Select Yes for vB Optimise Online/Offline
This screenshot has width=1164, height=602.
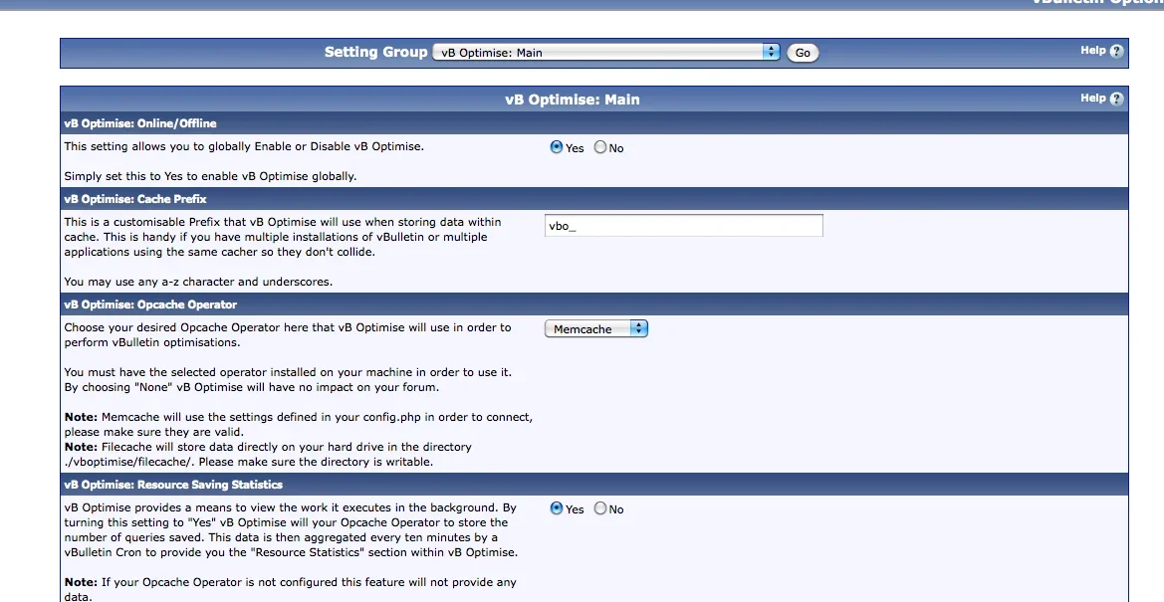click(x=556, y=147)
